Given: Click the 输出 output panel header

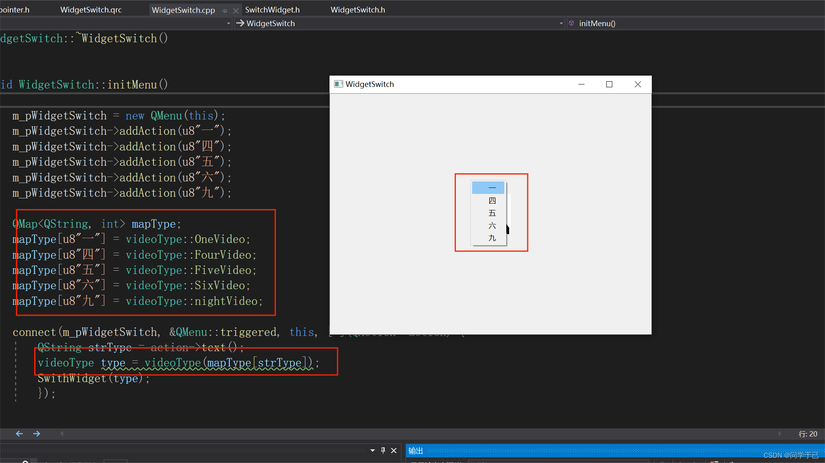Looking at the screenshot, I should pos(416,451).
